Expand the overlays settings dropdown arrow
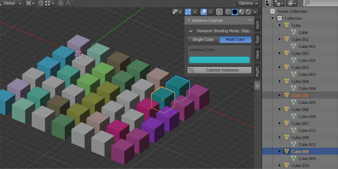This screenshot has height=169, width=338. [211, 12]
